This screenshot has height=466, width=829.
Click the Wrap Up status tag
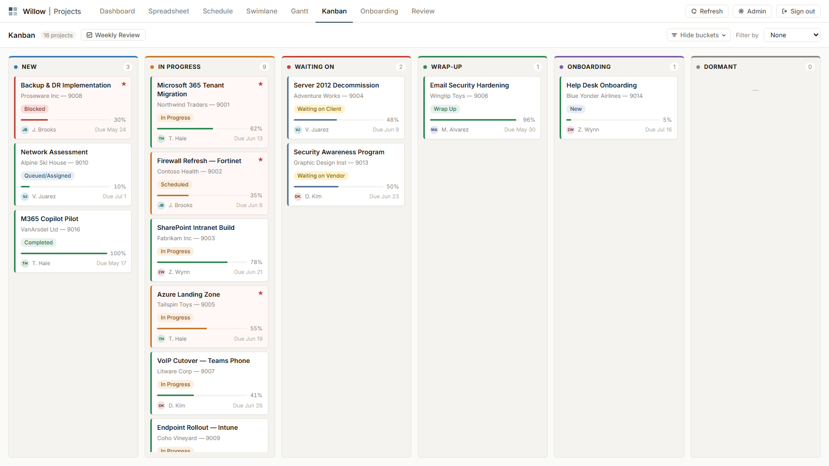[x=445, y=109]
